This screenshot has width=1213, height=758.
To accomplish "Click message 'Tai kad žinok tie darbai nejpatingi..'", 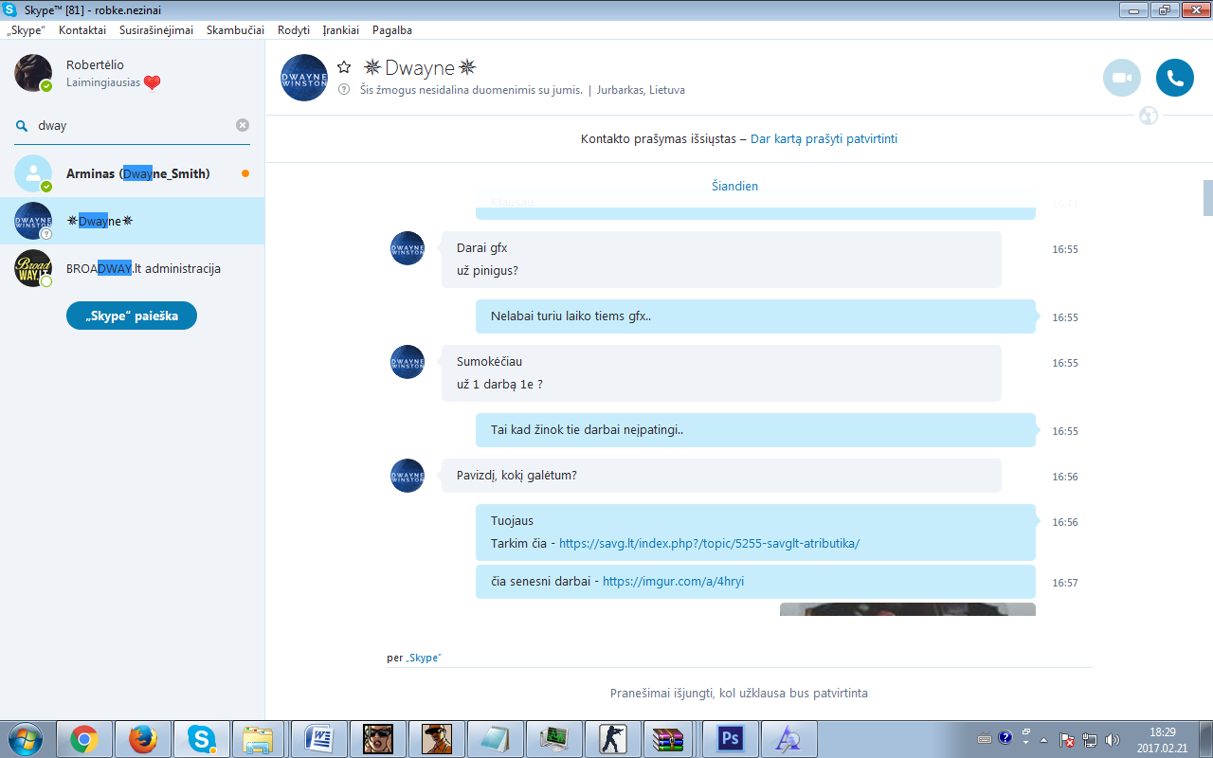I will coord(755,430).
